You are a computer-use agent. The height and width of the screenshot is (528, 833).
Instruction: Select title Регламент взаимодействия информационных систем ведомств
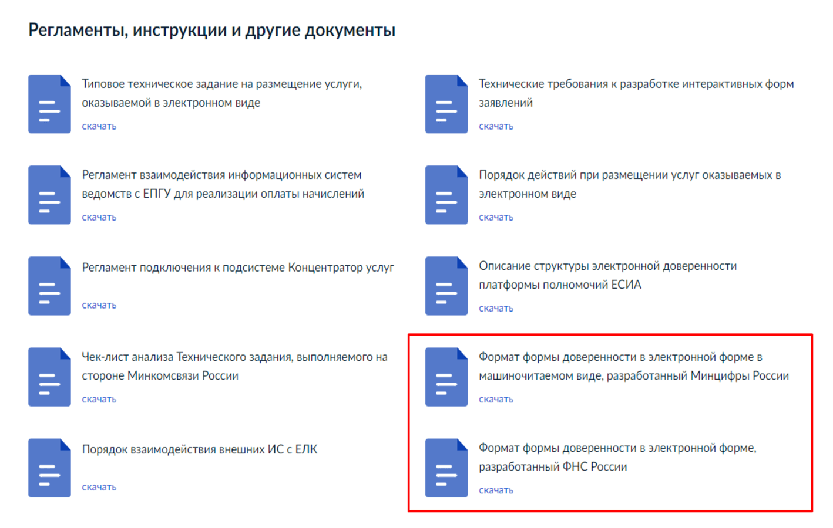tap(223, 184)
